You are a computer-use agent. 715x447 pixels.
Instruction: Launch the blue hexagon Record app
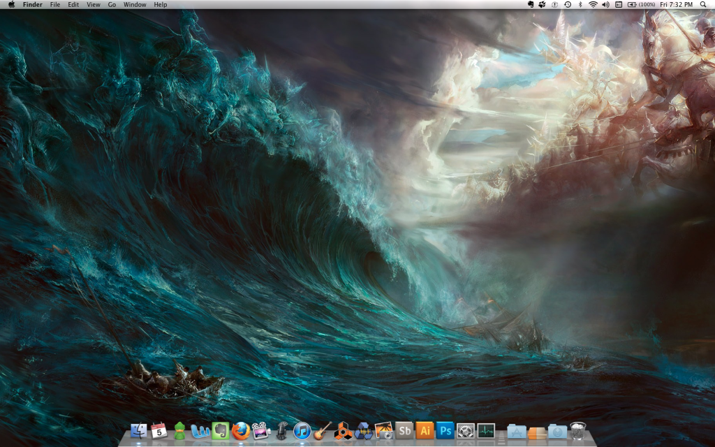(x=363, y=430)
